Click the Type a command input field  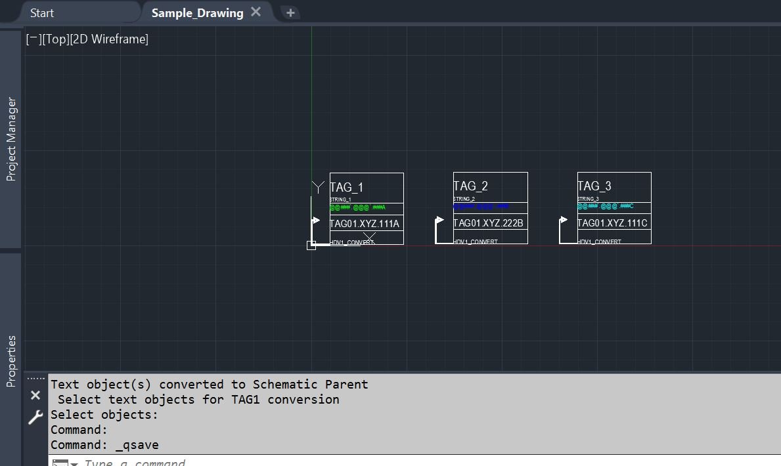[x=428, y=462]
